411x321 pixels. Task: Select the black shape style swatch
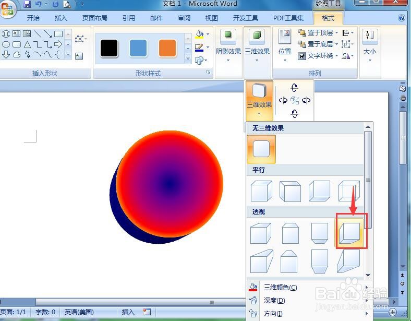[x=109, y=48]
